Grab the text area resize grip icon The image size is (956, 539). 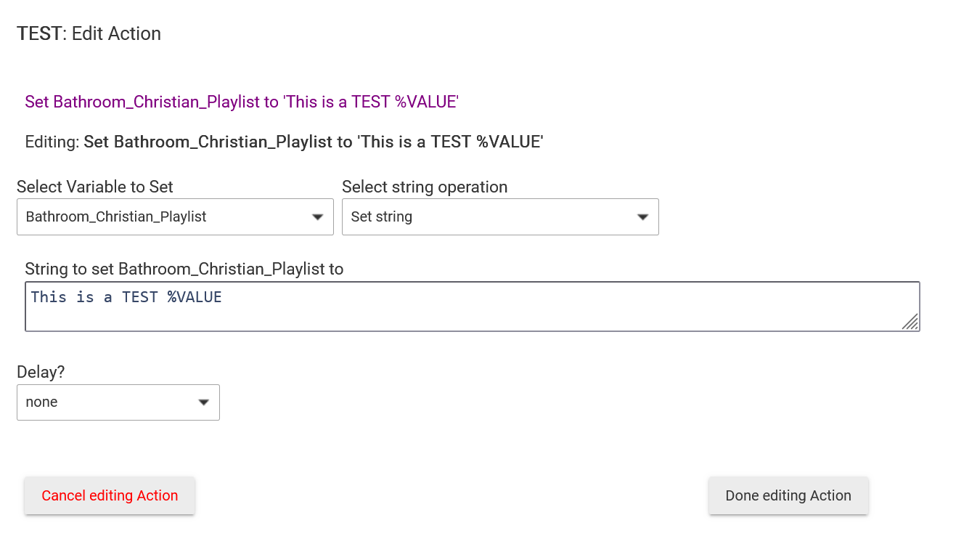pos(910,322)
